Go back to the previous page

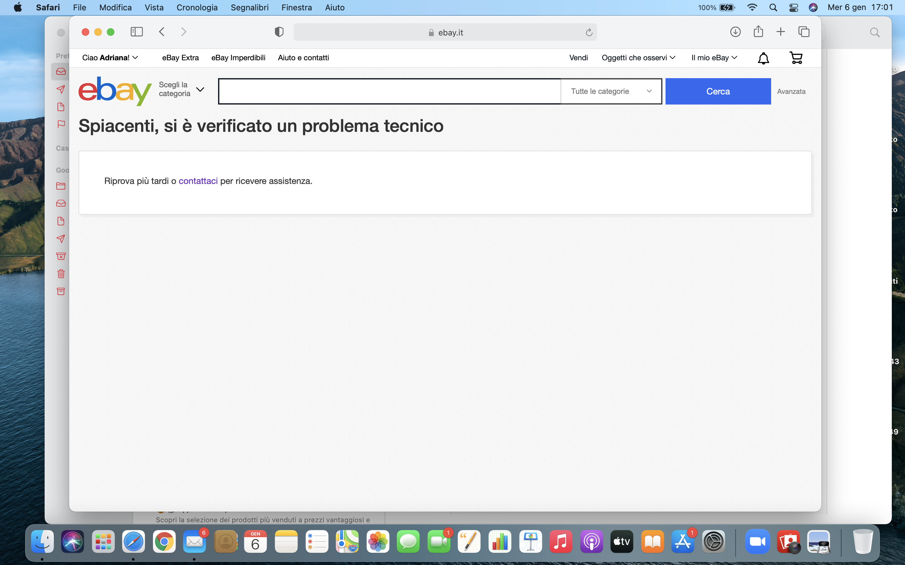click(162, 32)
